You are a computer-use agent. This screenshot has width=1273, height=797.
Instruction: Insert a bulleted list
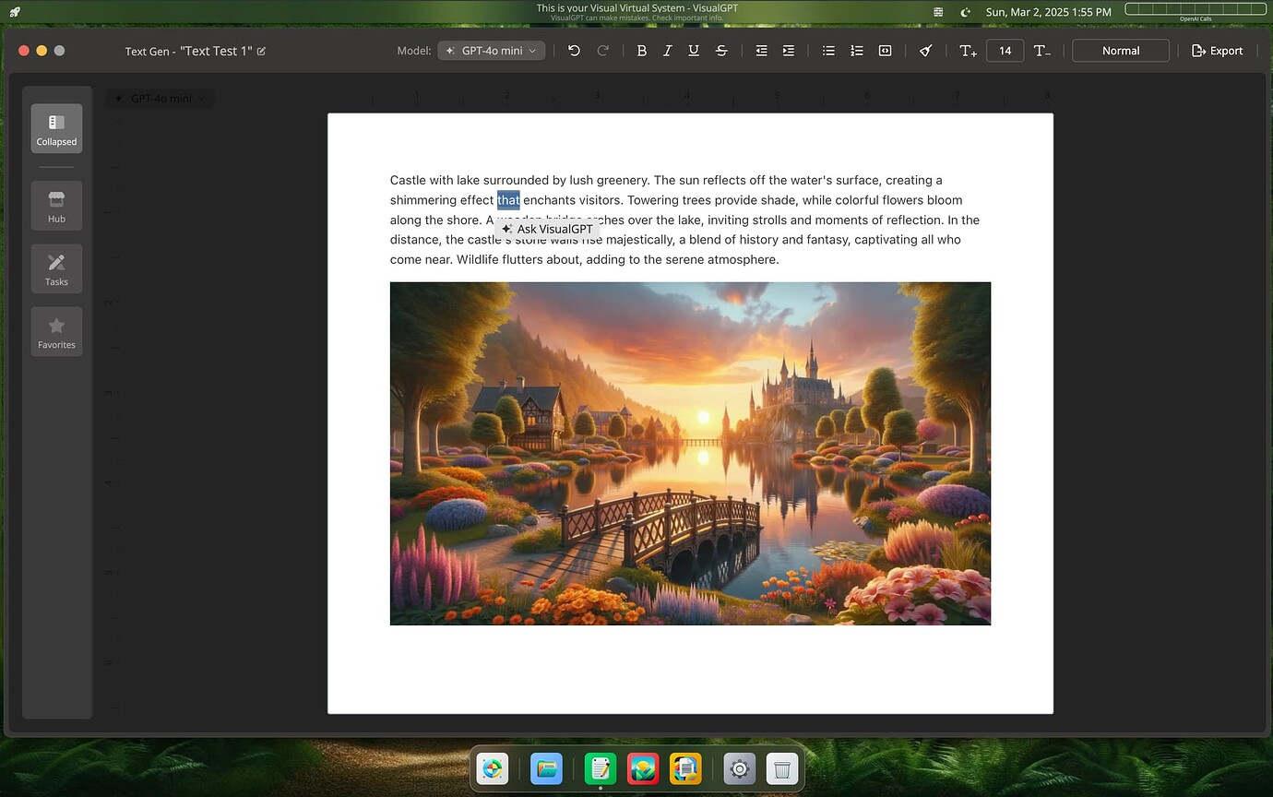coord(828,51)
